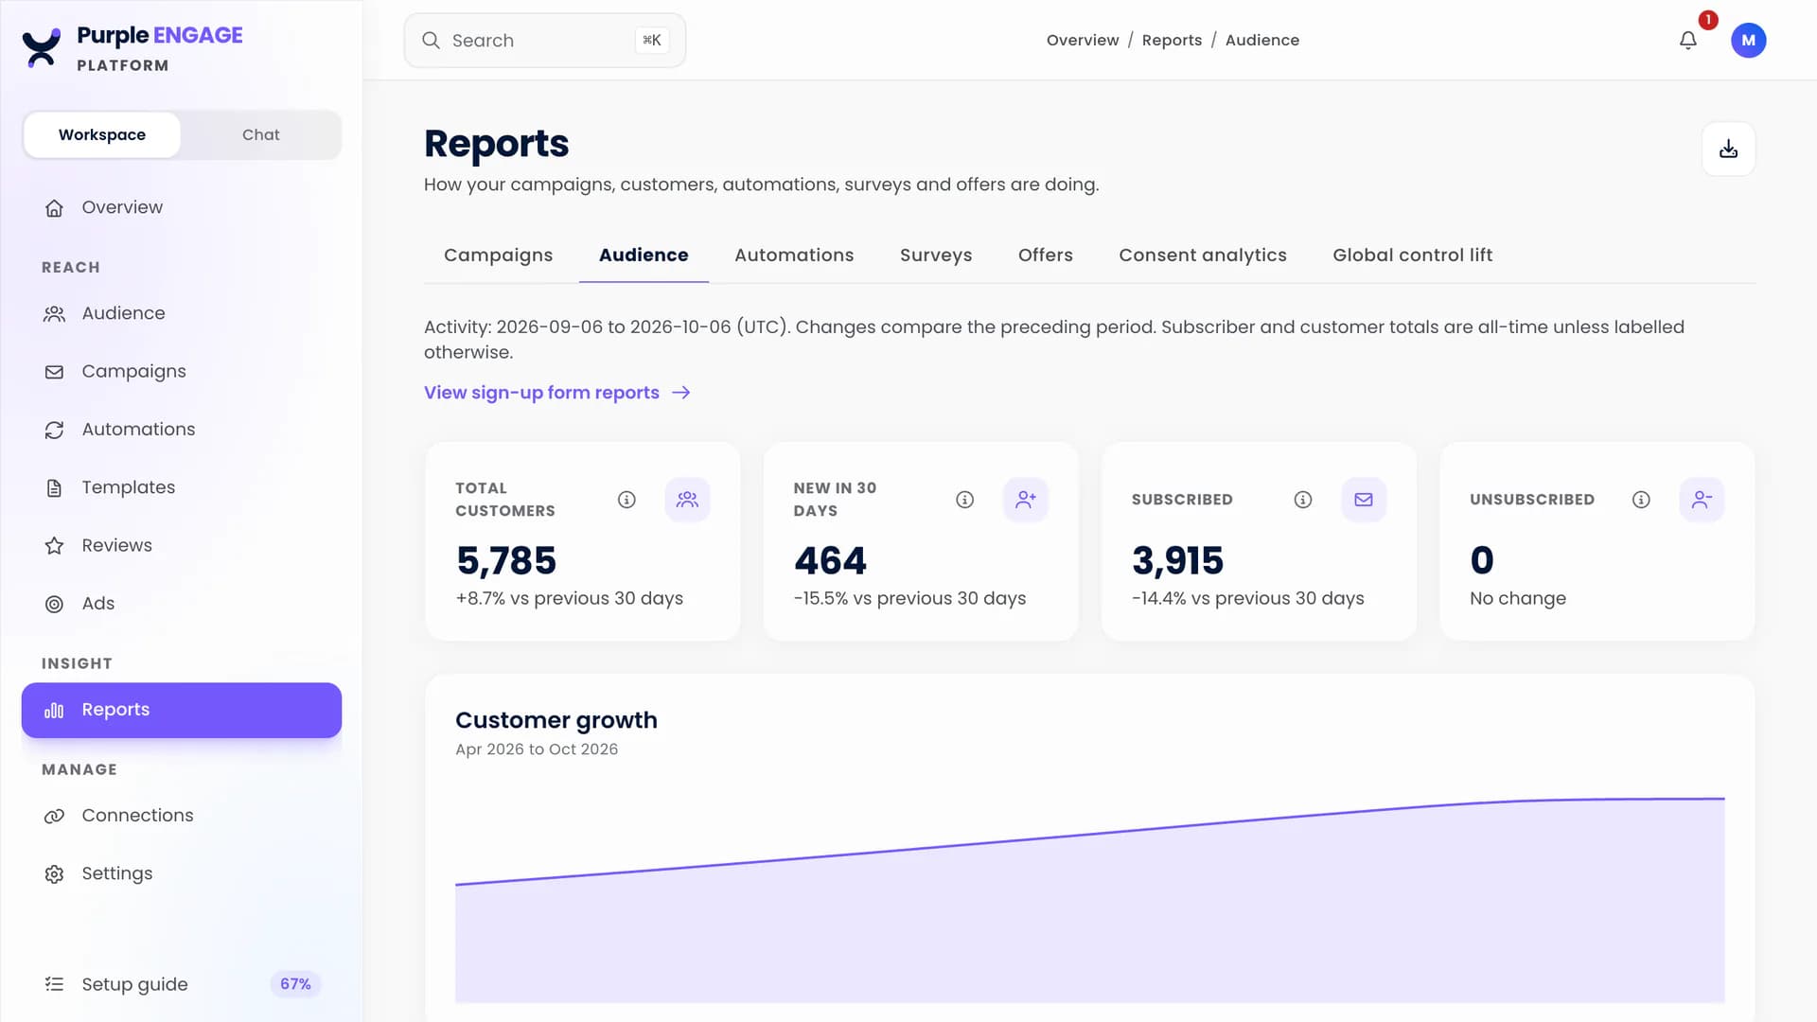
Task: Open the notifications bell
Action: [x=1687, y=40]
